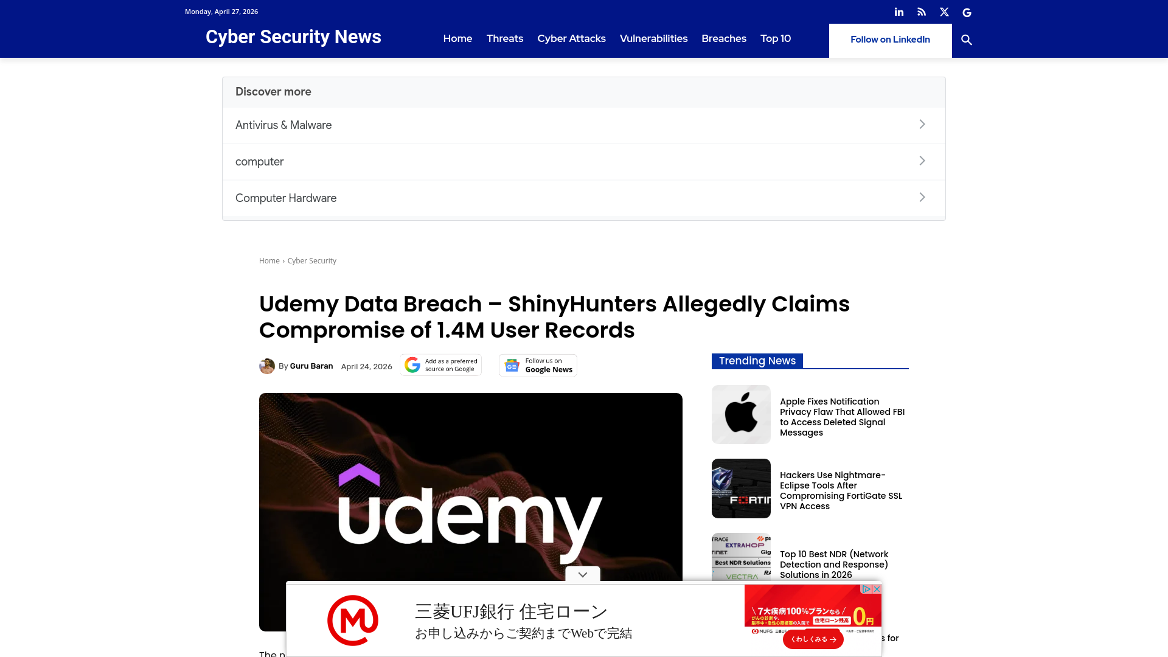Open the Google icon in top bar
This screenshot has width=1168, height=657.
coord(967,12)
